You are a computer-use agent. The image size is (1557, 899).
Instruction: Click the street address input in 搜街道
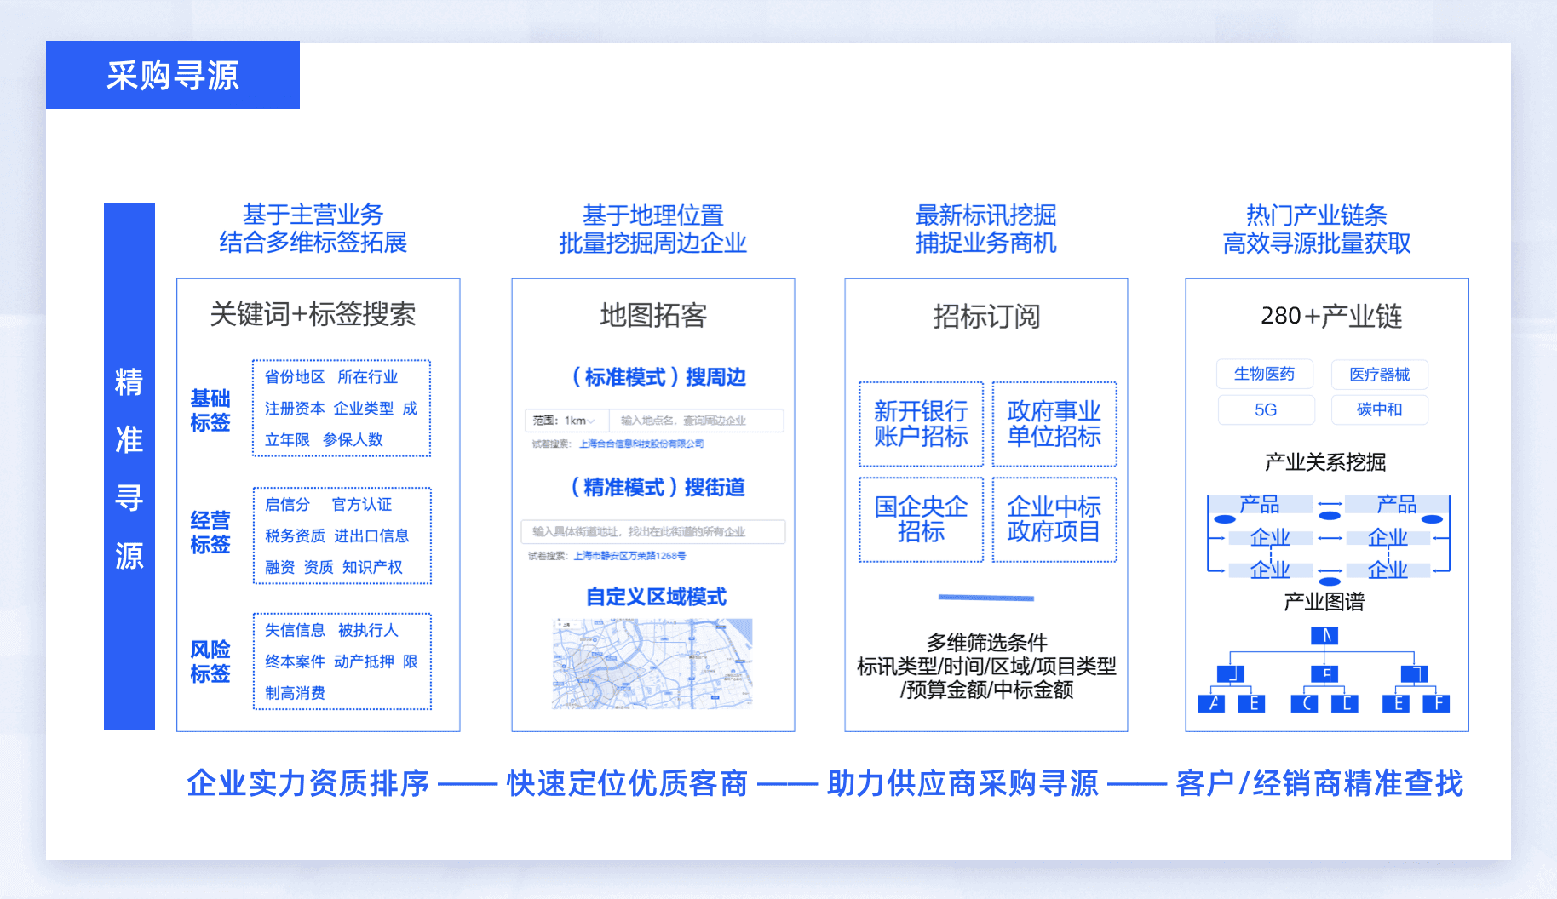pyautogui.click(x=653, y=532)
